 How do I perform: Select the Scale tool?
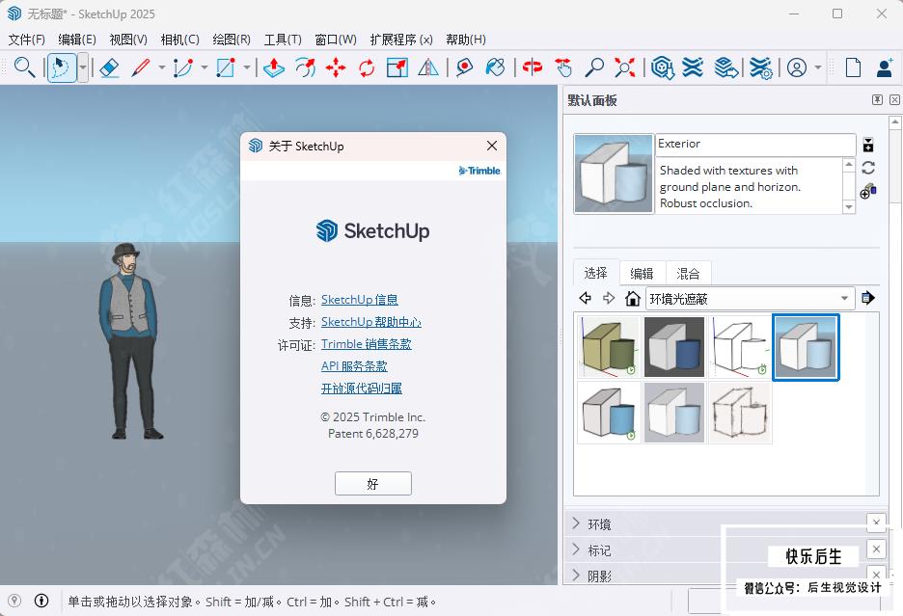397,67
